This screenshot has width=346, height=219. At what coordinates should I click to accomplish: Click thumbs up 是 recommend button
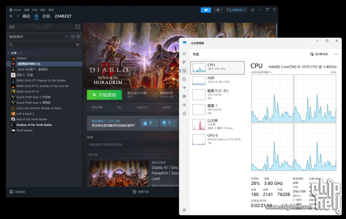pos(149,123)
